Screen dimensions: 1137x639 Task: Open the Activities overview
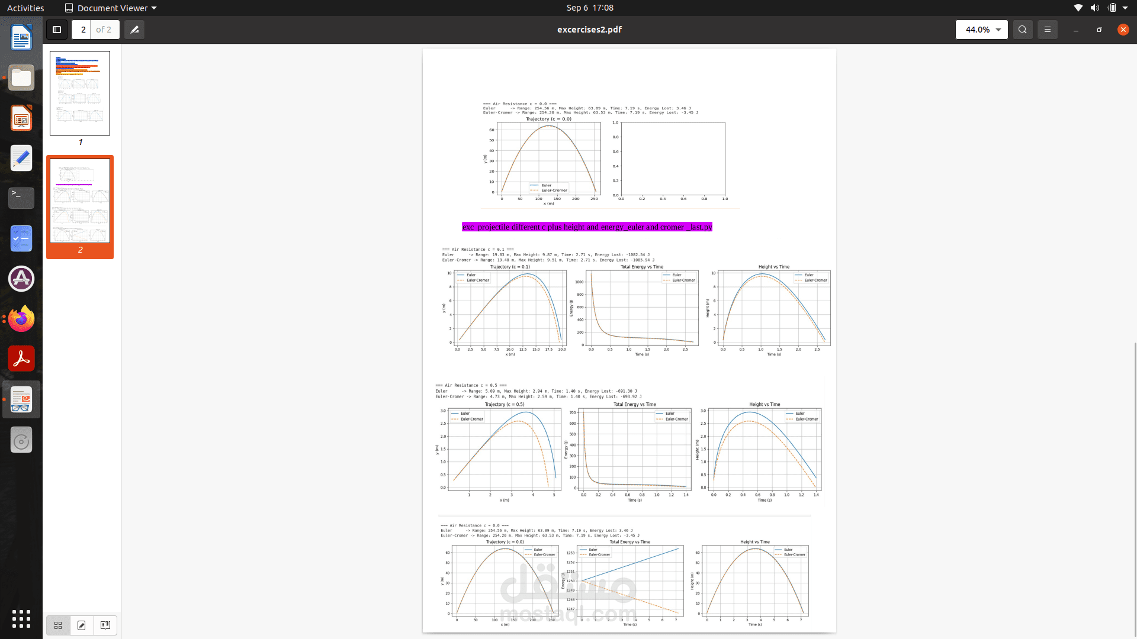[x=25, y=8]
